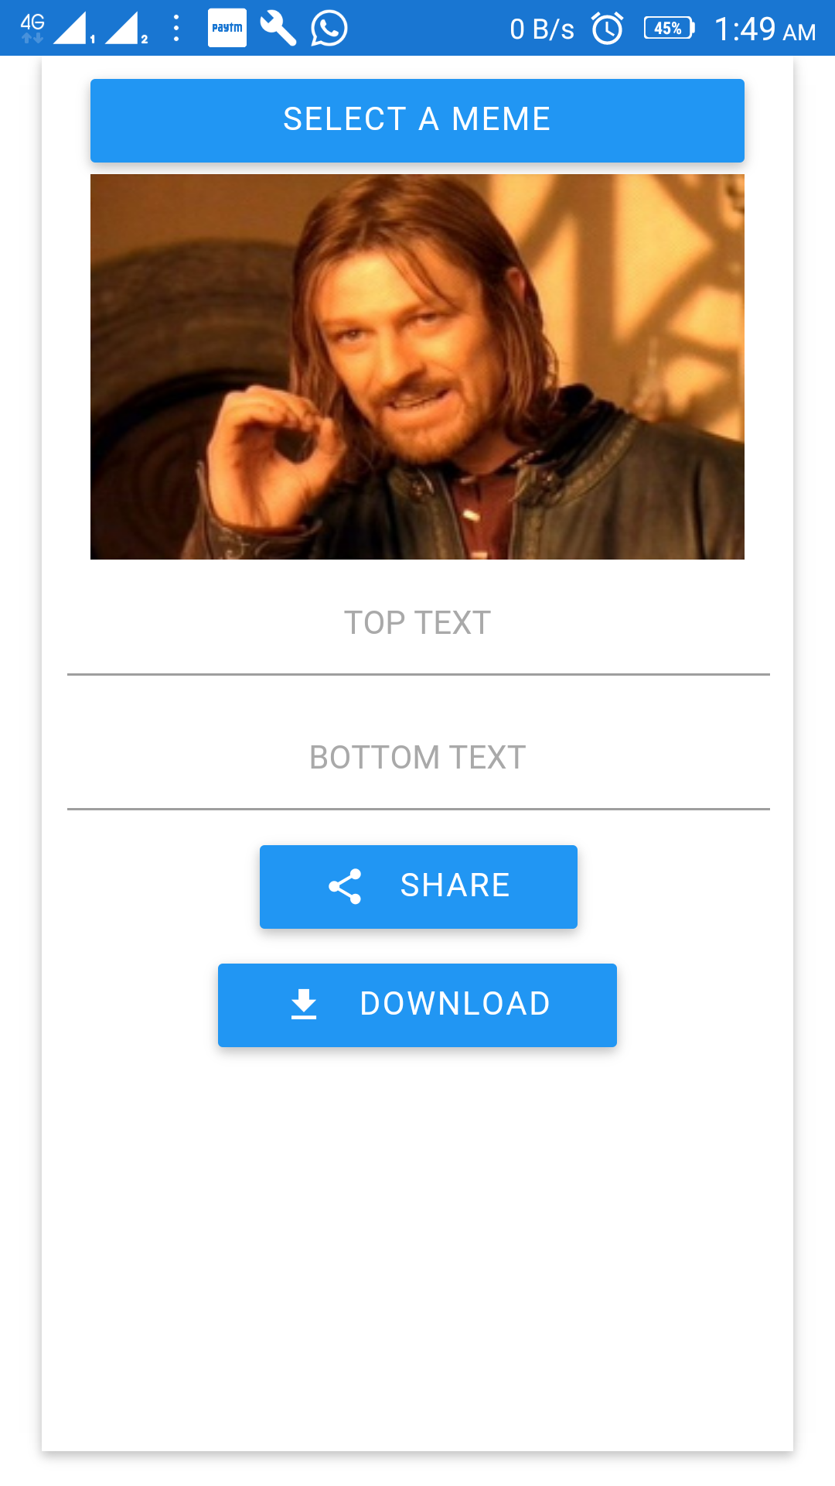Image resolution: width=835 pixels, height=1486 pixels.
Task: Tap the Boromir meme preview image
Action: point(417,367)
